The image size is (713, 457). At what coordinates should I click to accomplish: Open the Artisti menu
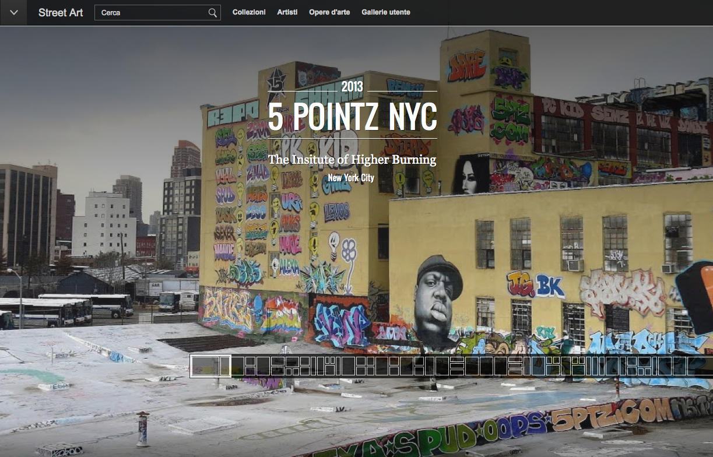287,12
